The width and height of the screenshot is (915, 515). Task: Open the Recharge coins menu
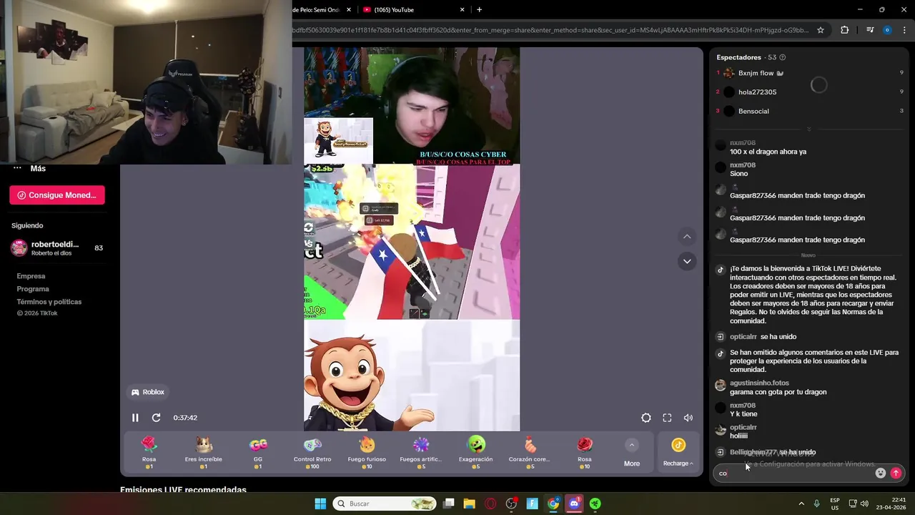click(x=678, y=453)
